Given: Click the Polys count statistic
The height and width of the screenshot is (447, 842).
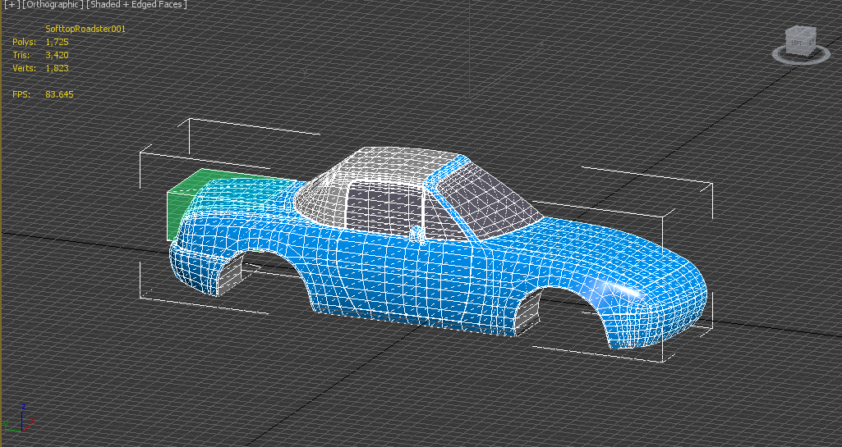Looking at the screenshot, I should click(56, 42).
